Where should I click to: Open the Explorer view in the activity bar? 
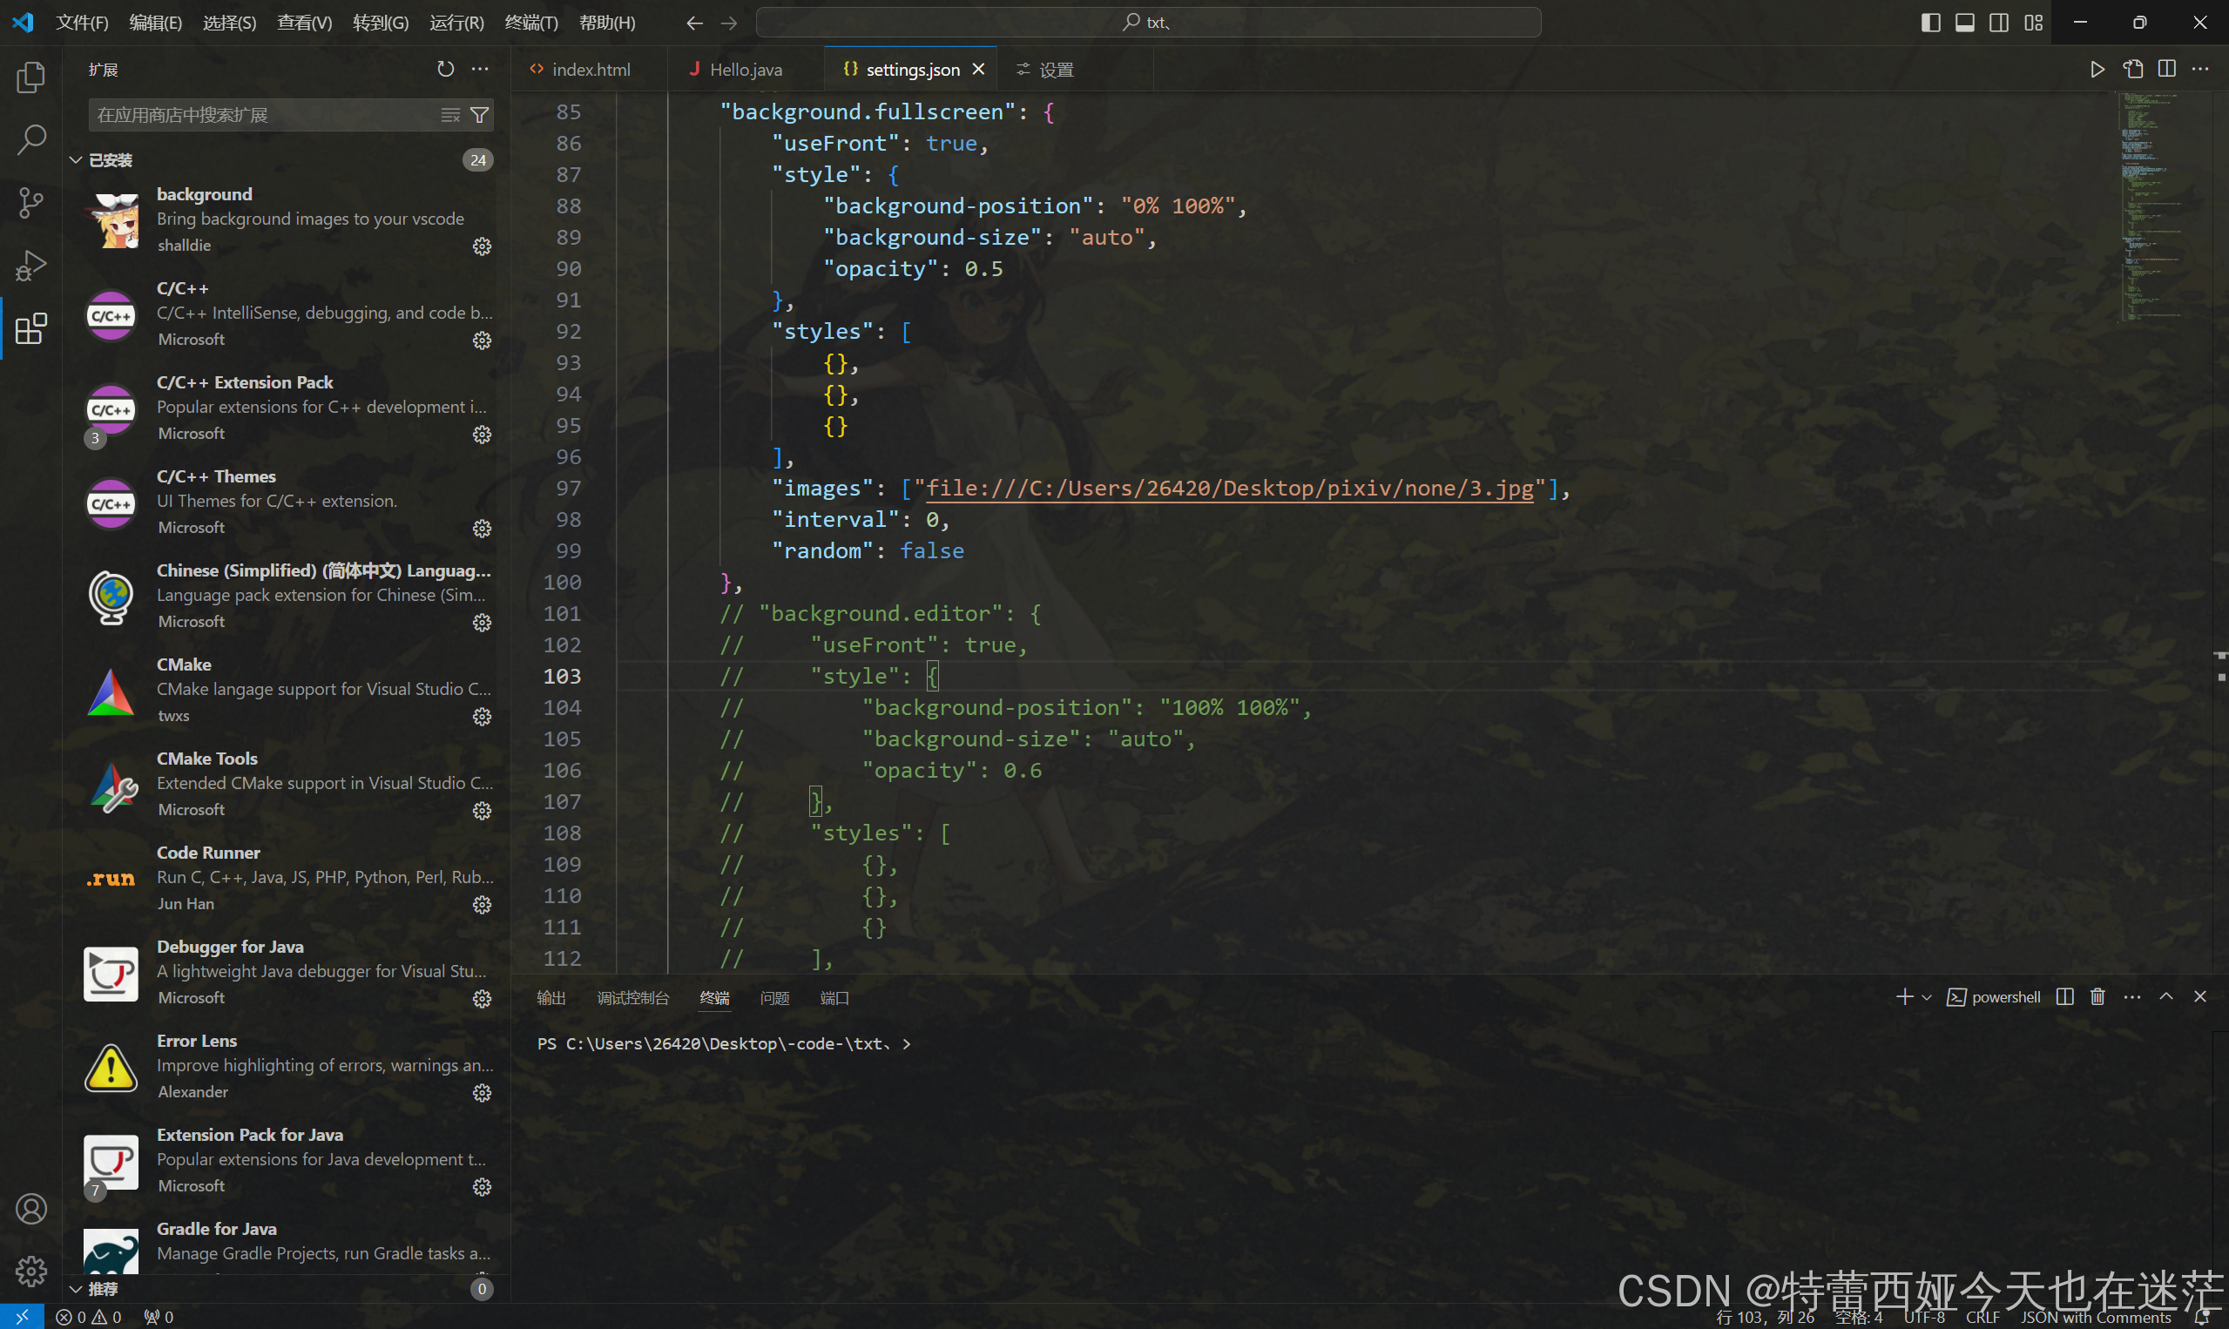(x=31, y=77)
